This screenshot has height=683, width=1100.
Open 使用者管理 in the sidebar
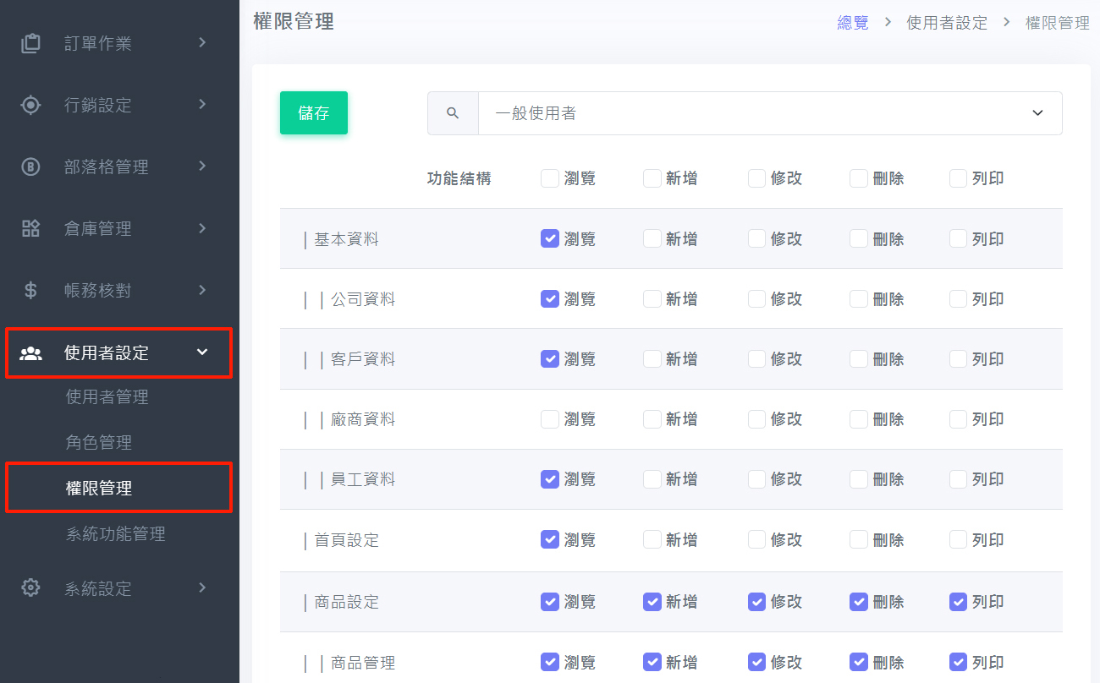(107, 396)
